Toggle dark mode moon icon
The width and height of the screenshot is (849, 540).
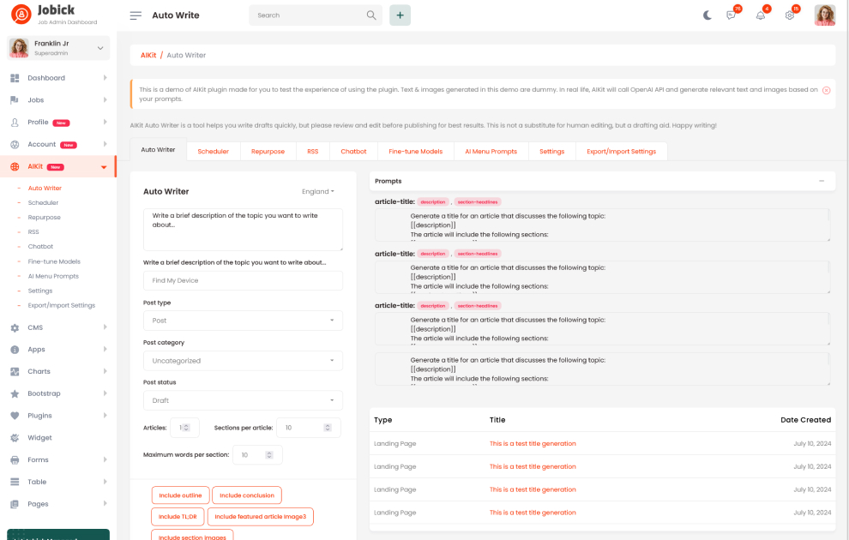(x=707, y=15)
